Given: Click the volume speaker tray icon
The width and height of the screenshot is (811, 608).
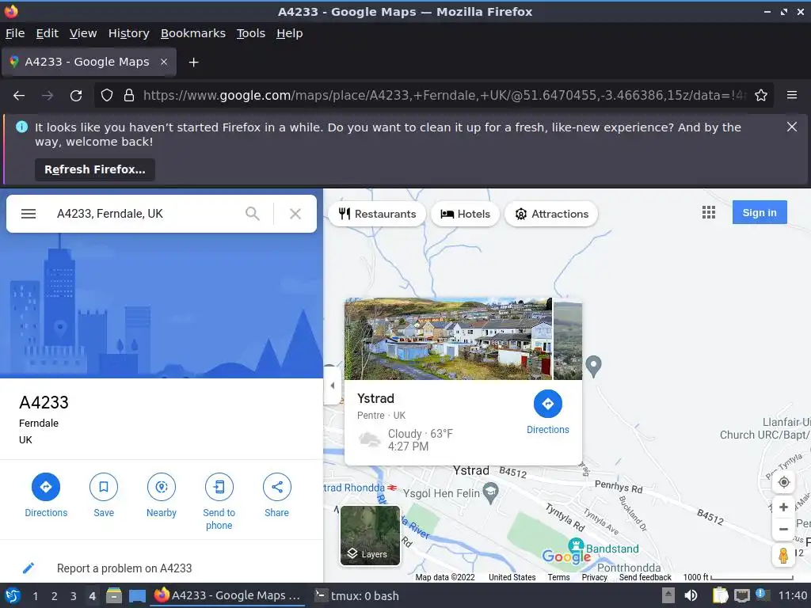Looking at the screenshot, I should [691, 596].
